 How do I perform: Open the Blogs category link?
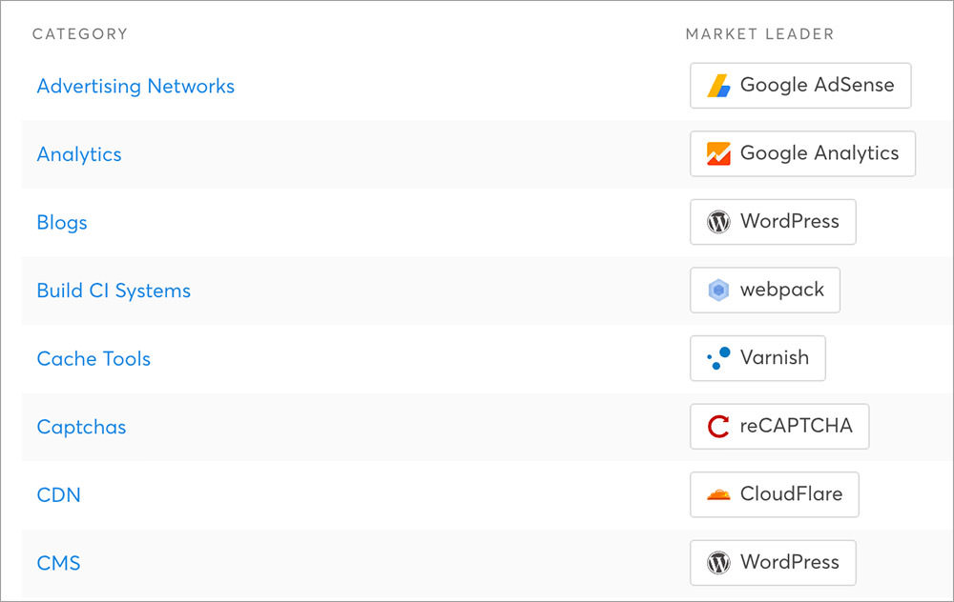pos(62,223)
